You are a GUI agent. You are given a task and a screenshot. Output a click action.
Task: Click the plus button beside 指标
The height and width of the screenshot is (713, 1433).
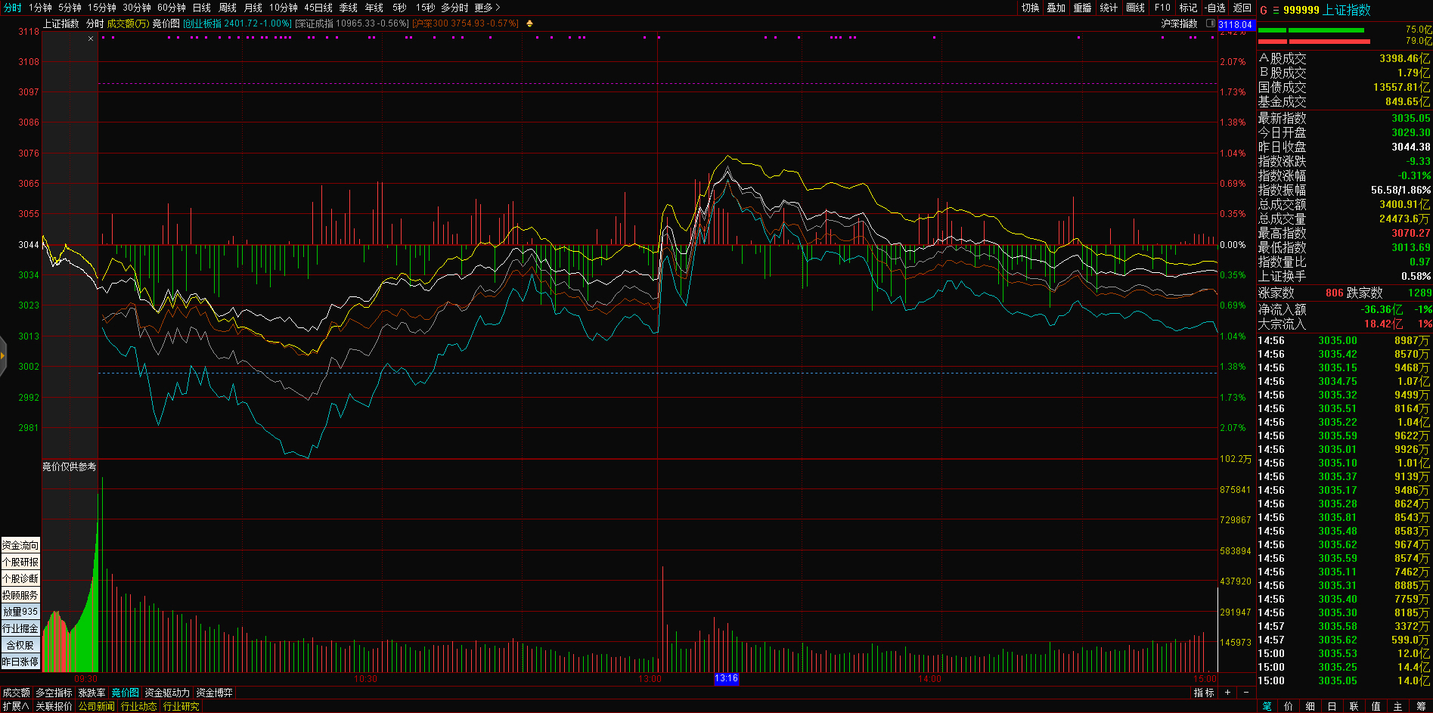point(1227,693)
